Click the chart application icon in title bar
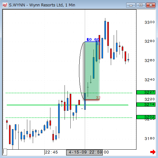The height and width of the screenshot is (158, 158). click(5, 5)
